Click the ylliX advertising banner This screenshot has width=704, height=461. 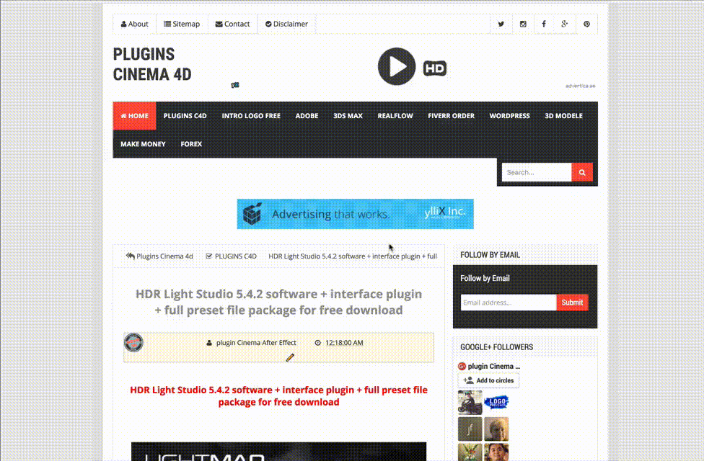355,214
